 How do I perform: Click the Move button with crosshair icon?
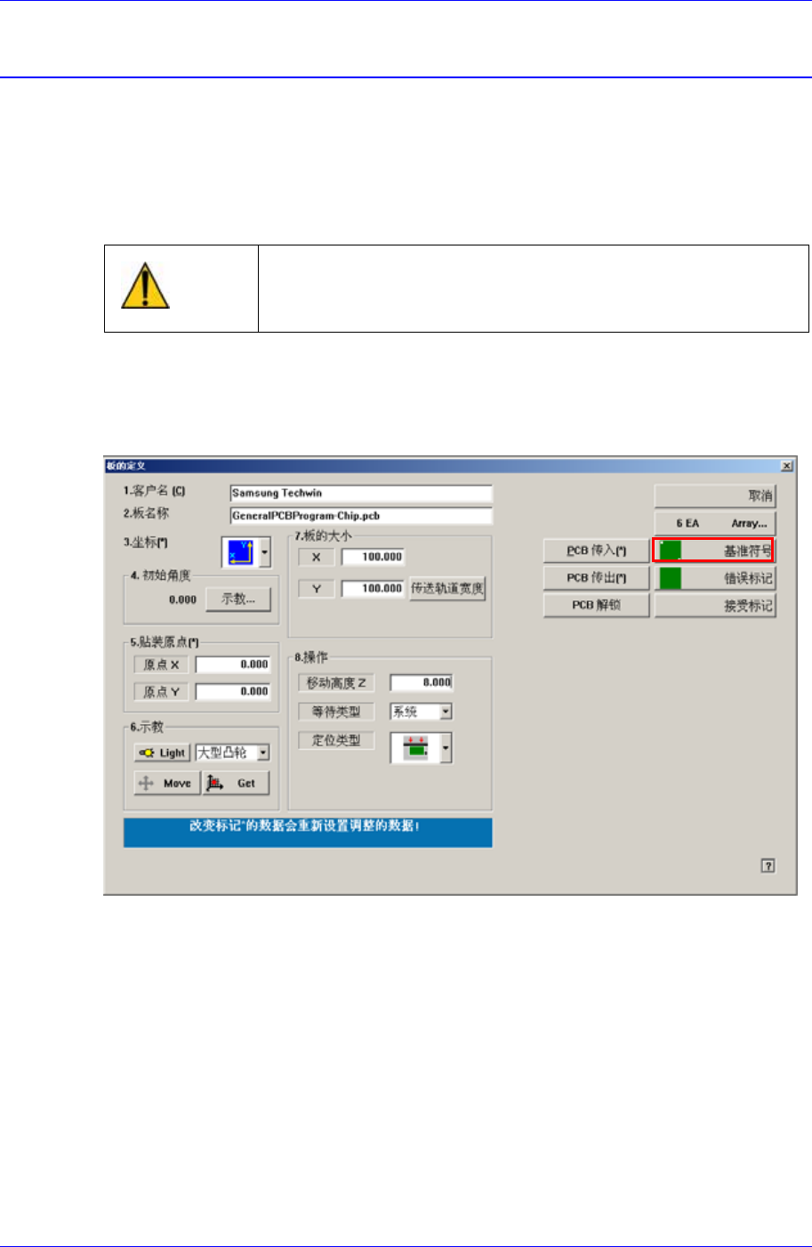[x=167, y=784]
